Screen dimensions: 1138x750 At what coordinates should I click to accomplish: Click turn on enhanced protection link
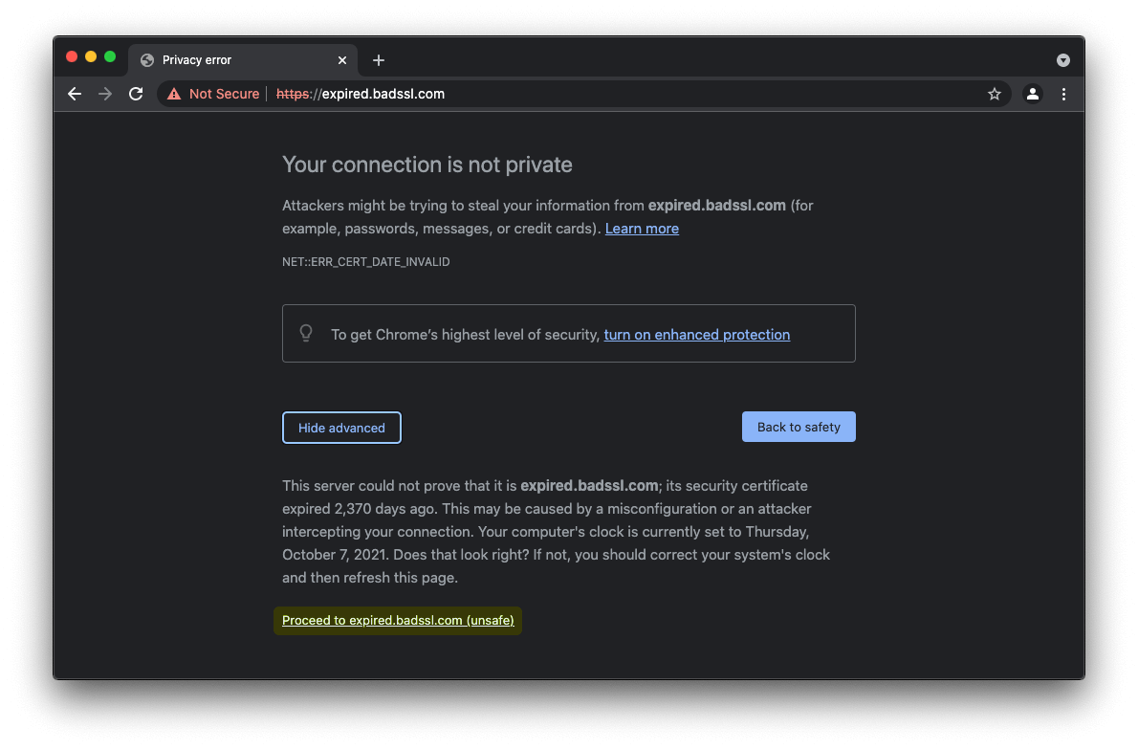696,335
